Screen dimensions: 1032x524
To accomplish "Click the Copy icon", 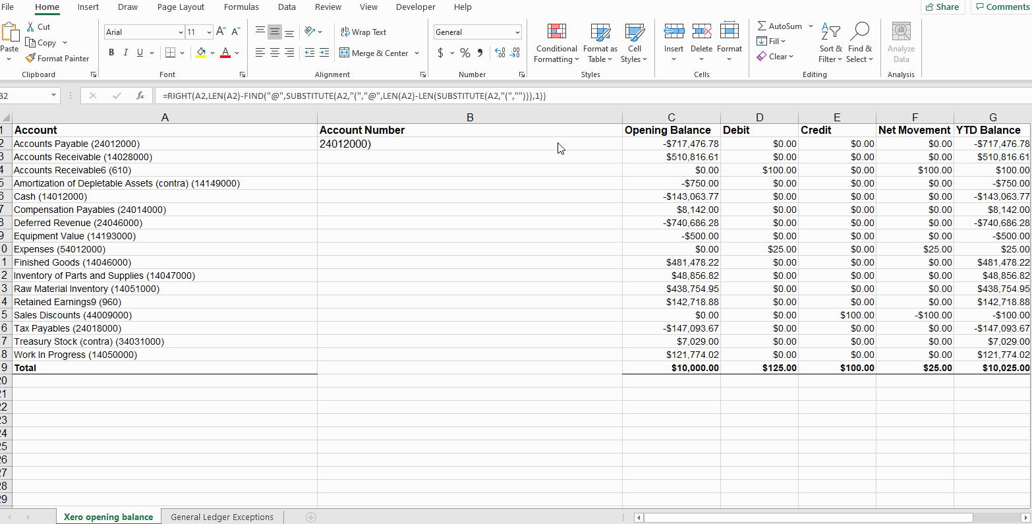I will click(x=30, y=43).
